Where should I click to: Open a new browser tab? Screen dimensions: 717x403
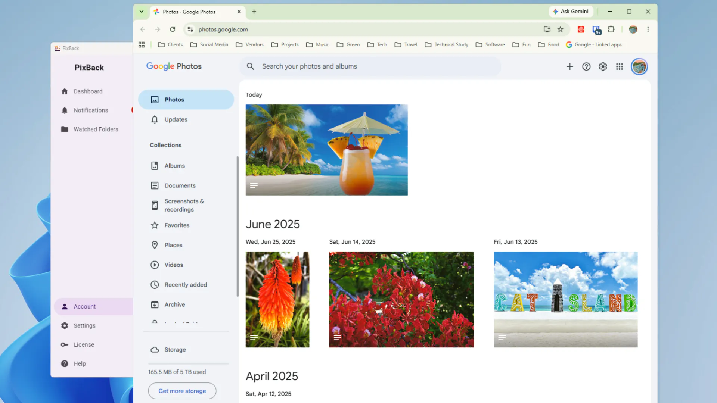(254, 12)
